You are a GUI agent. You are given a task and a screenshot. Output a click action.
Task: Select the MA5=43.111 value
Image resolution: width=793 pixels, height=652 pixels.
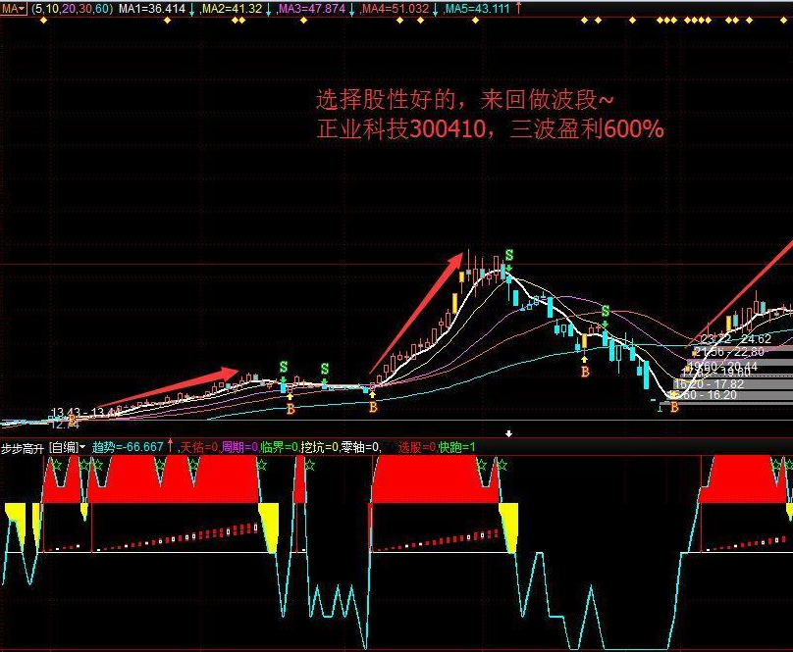[477, 9]
